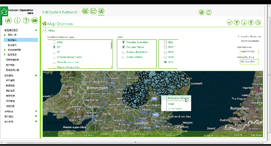Expand the bottom sidebar group's green down arrow

coord(36,121)
